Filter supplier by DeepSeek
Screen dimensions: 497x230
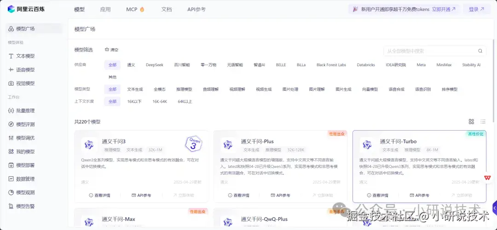click(x=155, y=65)
